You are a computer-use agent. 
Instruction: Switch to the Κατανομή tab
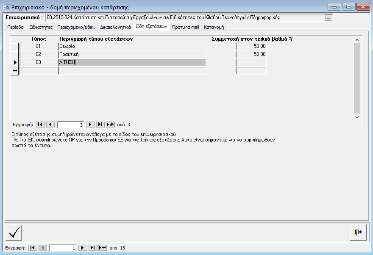(214, 27)
